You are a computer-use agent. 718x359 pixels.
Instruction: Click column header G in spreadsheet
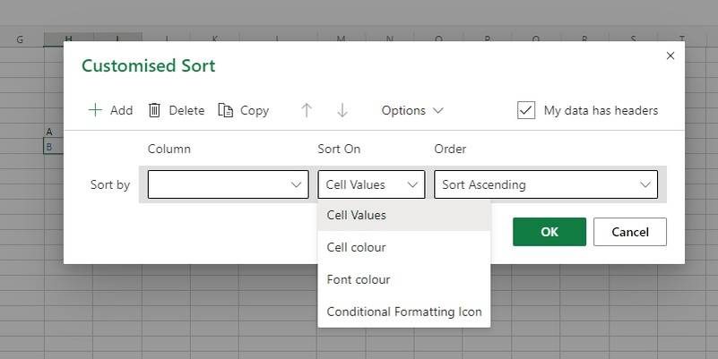click(x=20, y=39)
